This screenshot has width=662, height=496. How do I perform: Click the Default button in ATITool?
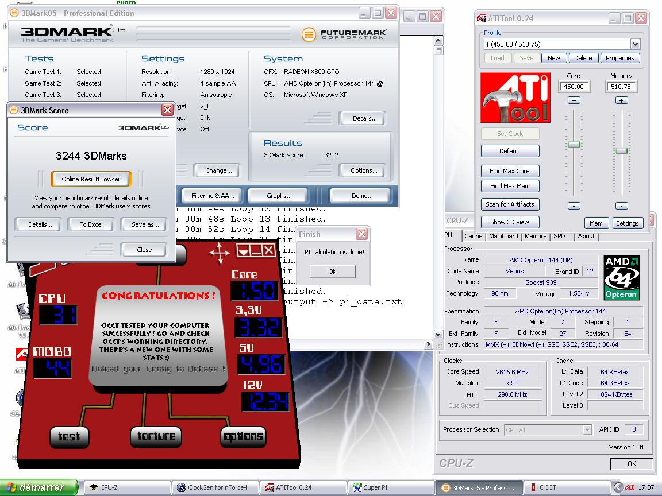(x=510, y=151)
